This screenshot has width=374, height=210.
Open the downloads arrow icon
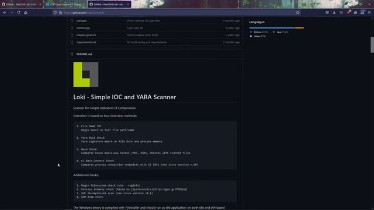point(334,12)
